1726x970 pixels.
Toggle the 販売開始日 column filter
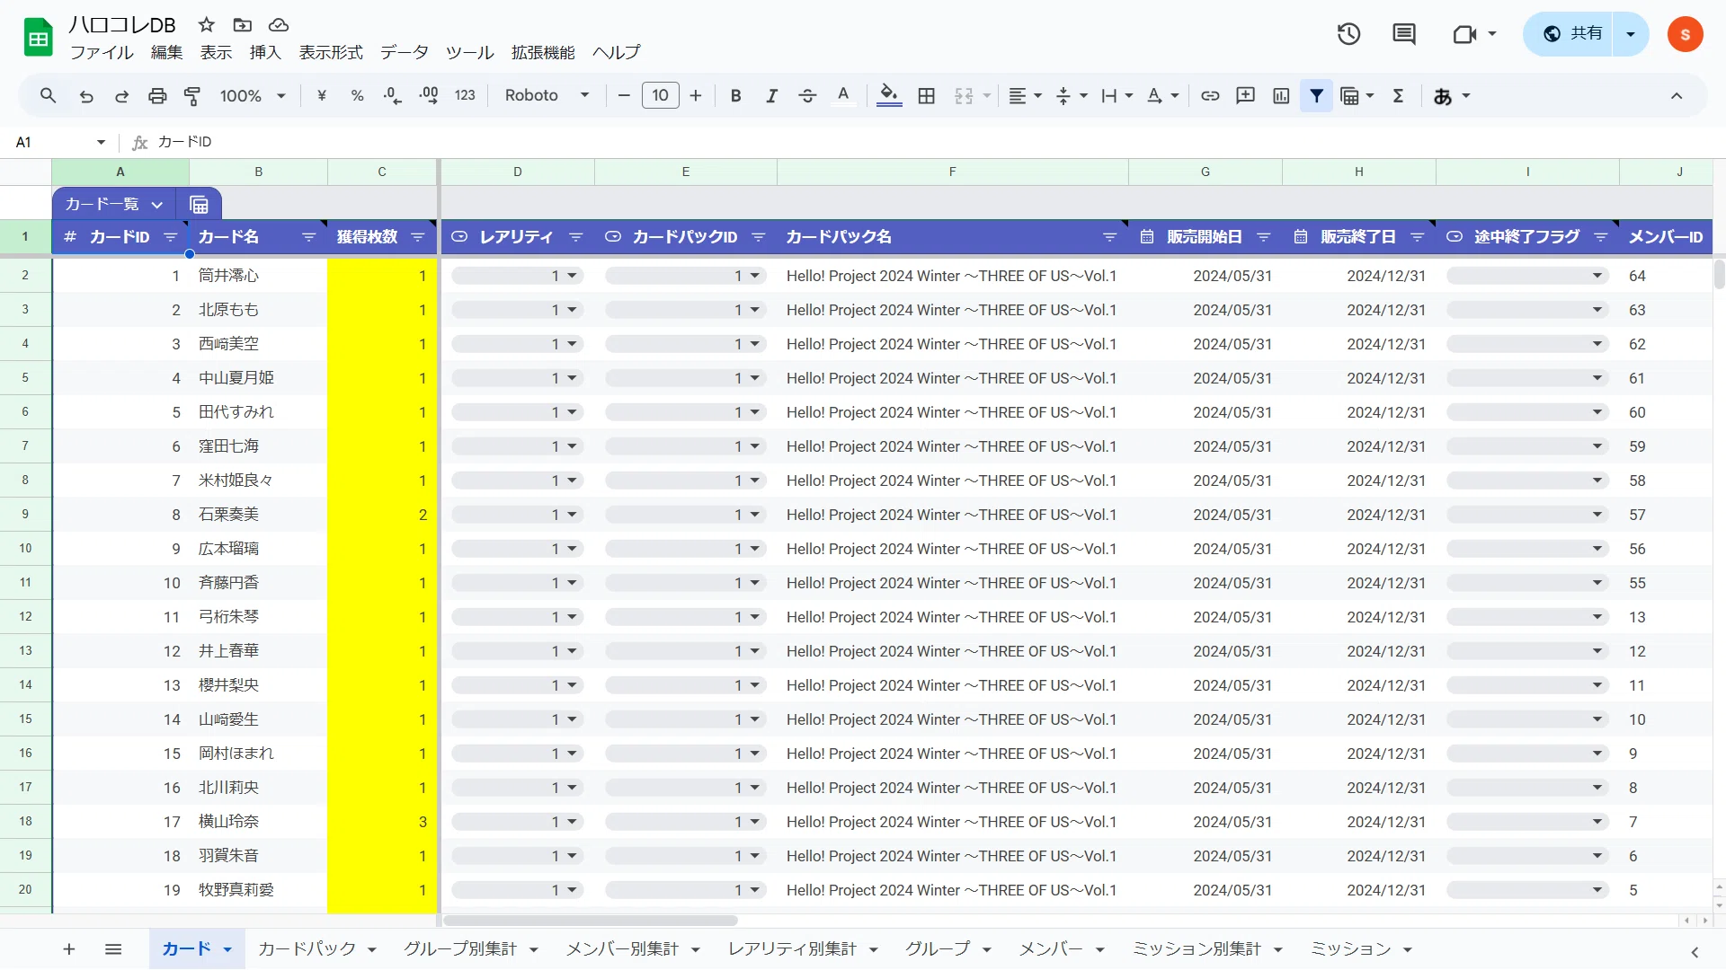pyautogui.click(x=1264, y=237)
